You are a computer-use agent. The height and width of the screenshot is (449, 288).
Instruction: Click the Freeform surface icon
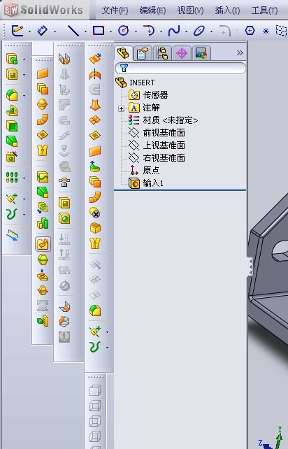[x=95, y=166]
